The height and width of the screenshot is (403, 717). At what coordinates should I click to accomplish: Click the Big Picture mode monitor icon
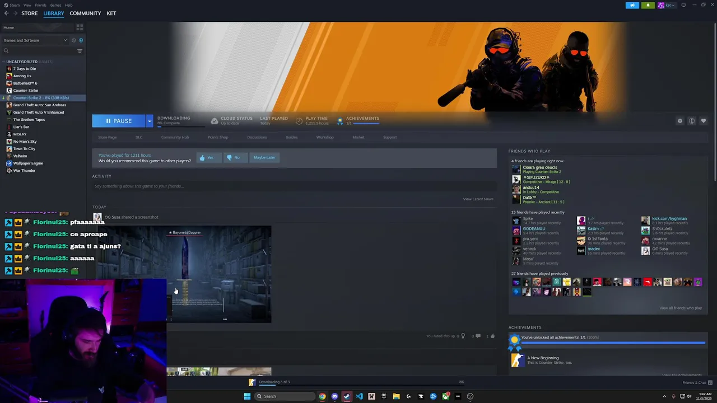(x=683, y=5)
